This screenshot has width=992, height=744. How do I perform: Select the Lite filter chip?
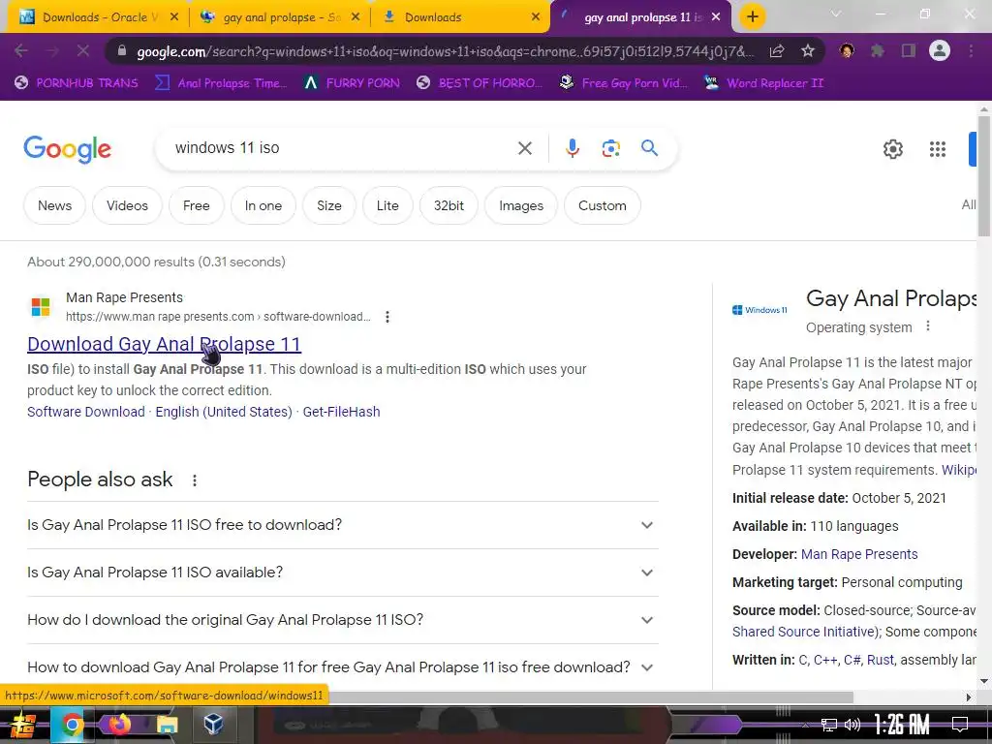point(387,205)
